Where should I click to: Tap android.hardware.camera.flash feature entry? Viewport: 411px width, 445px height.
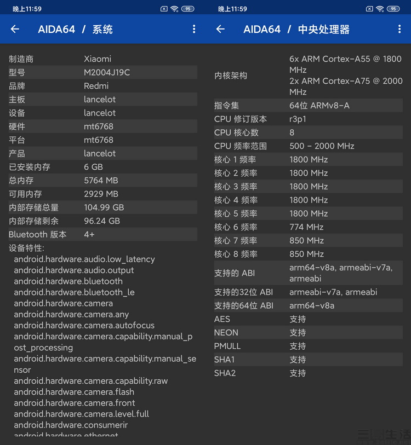pos(74,392)
